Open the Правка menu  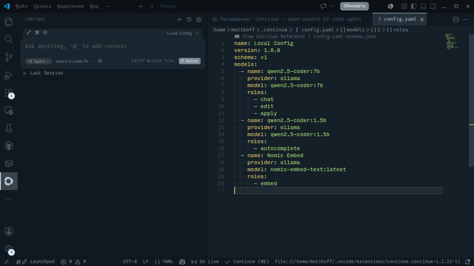pyautogui.click(x=42, y=6)
